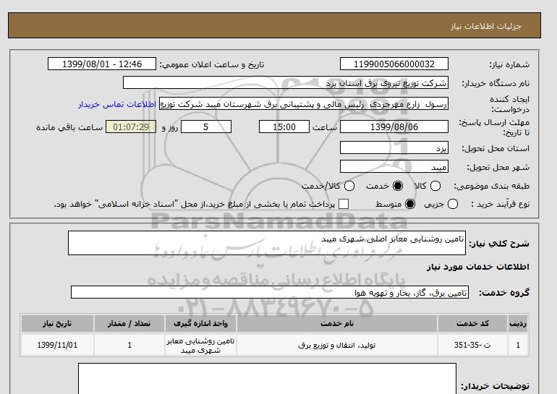Click the quantity cell showing 1
This screenshot has width=557, height=394.
[x=129, y=345]
